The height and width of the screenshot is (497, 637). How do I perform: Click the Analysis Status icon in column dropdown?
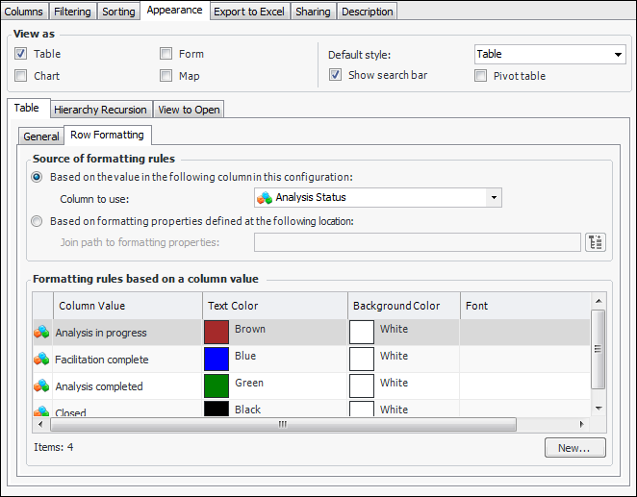(x=265, y=198)
